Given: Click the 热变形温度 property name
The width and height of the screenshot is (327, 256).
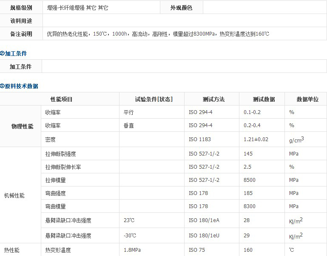Looking at the screenshot, I should (x=58, y=250).
